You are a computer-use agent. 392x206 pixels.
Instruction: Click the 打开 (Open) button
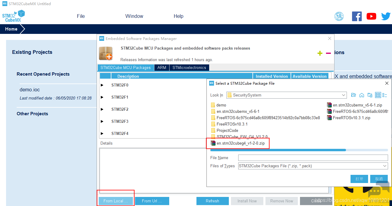pyautogui.click(x=359, y=179)
